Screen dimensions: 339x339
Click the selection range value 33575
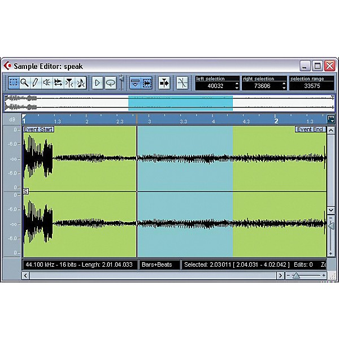click(312, 86)
